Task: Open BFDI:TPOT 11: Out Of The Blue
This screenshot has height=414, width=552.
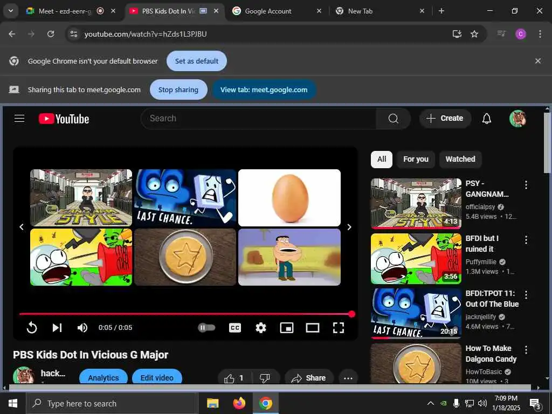Action: coord(416,314)
